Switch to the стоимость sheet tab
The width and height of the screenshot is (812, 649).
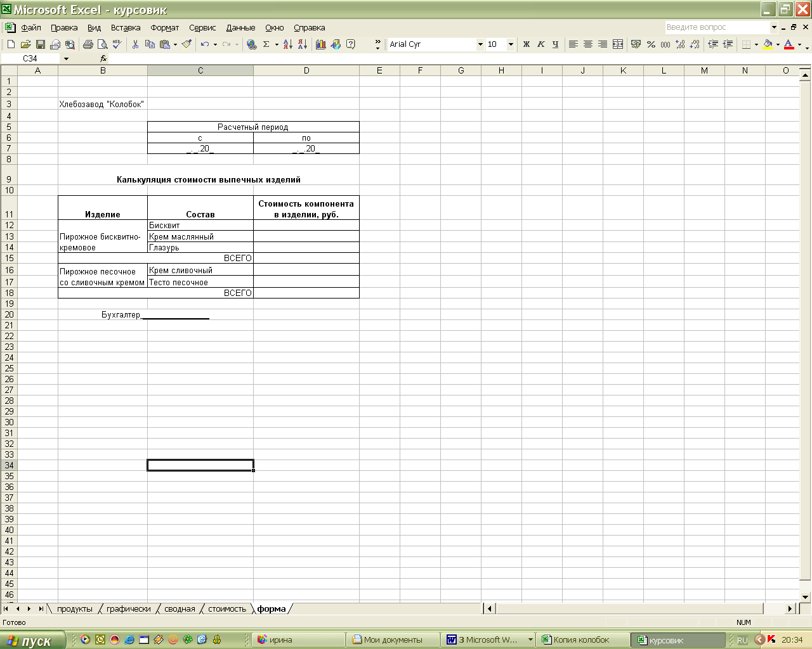coord(227,609)
